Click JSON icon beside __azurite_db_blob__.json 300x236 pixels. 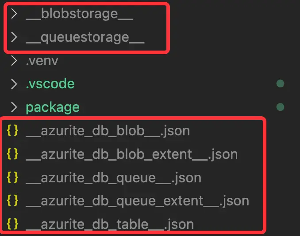point(13,131)
